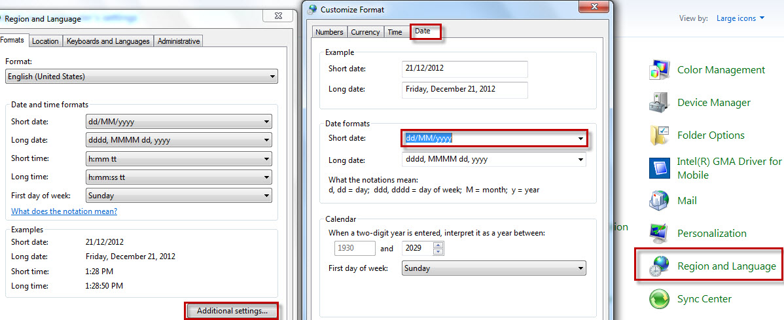
Task: Open the Color Management icon
Action: point(659,70)
